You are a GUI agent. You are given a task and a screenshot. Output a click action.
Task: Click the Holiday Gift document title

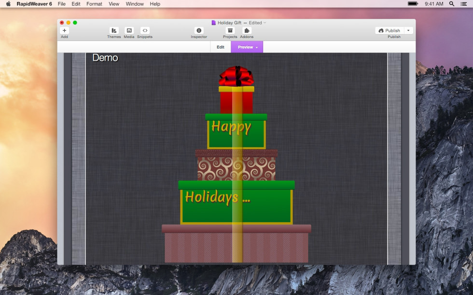click(x=229, y=23)
